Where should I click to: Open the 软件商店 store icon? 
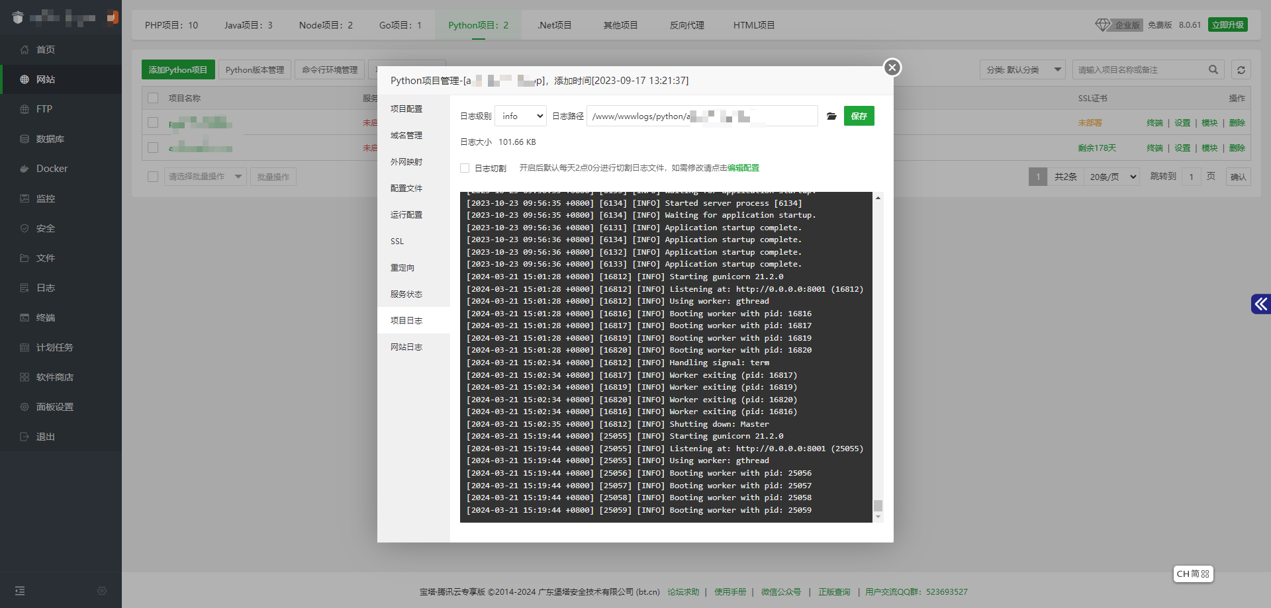24,377
